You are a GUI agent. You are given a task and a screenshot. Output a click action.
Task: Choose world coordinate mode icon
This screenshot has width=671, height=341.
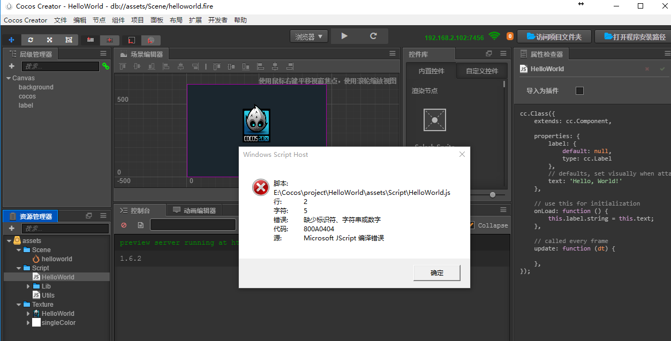point(151,40)
